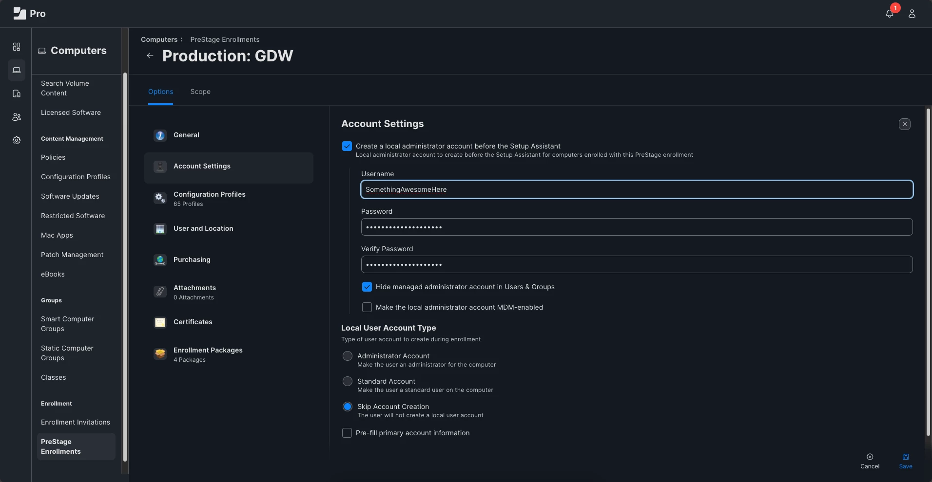The width and height of the screenshot is (932, 482).
Task: Select PreStage Enrollments in sidebar
Action: click(x=76, y=446)
